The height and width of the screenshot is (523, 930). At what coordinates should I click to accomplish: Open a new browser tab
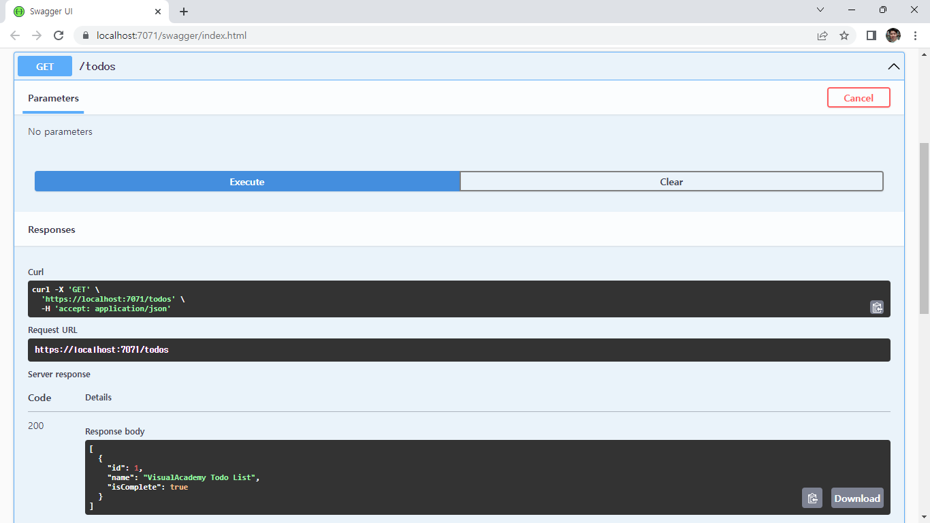pyautogui.click(x=184, y=12)
